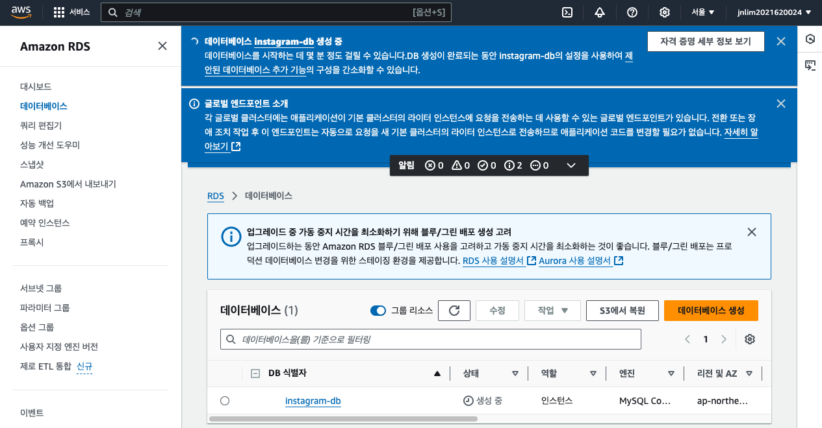Click the 수정 button
This screenshot has width=822, height=428.
pos(497,311)
